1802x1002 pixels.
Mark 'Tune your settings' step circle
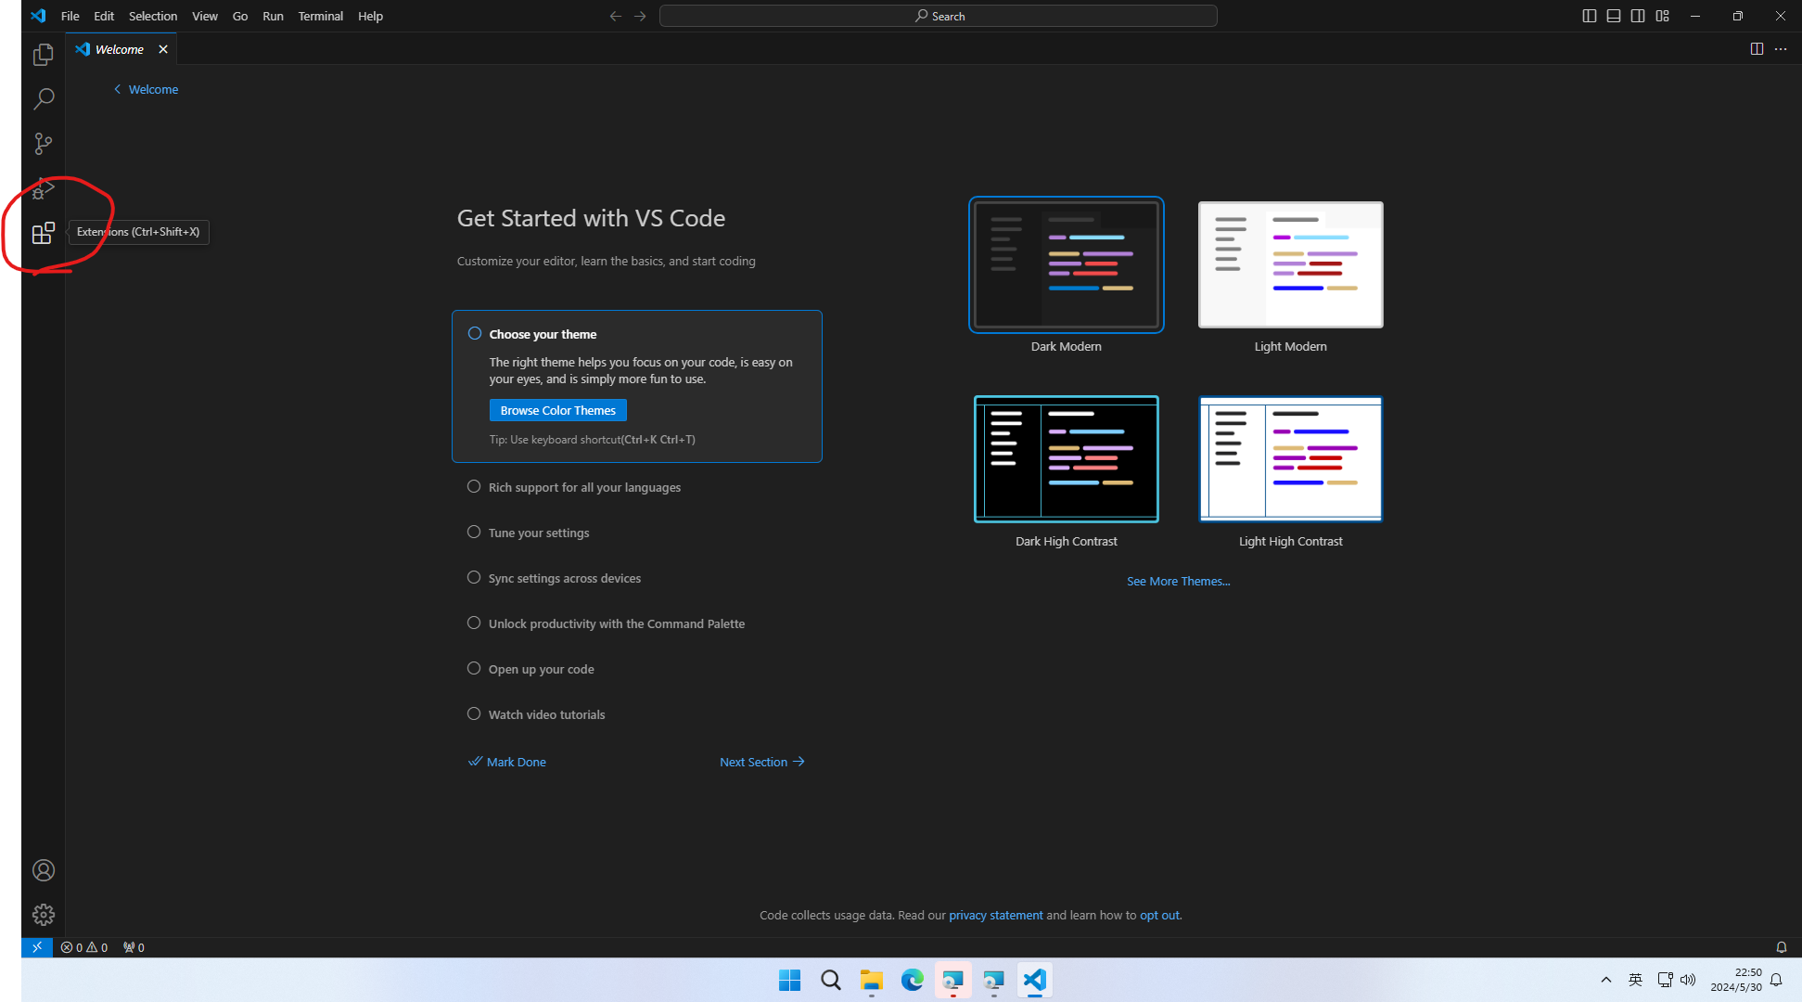click(x=474, y=533)
